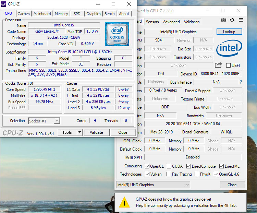257x213 pixels.
Task: Open the Intel(R) UHD Graphics device dropdown
Action: tap(153, 185)
